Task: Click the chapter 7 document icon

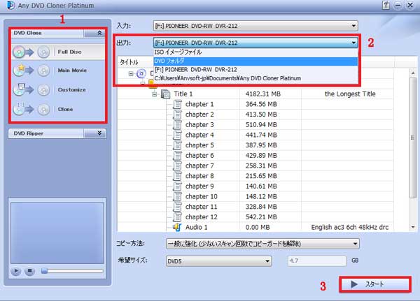Action: tap(177, 166)
